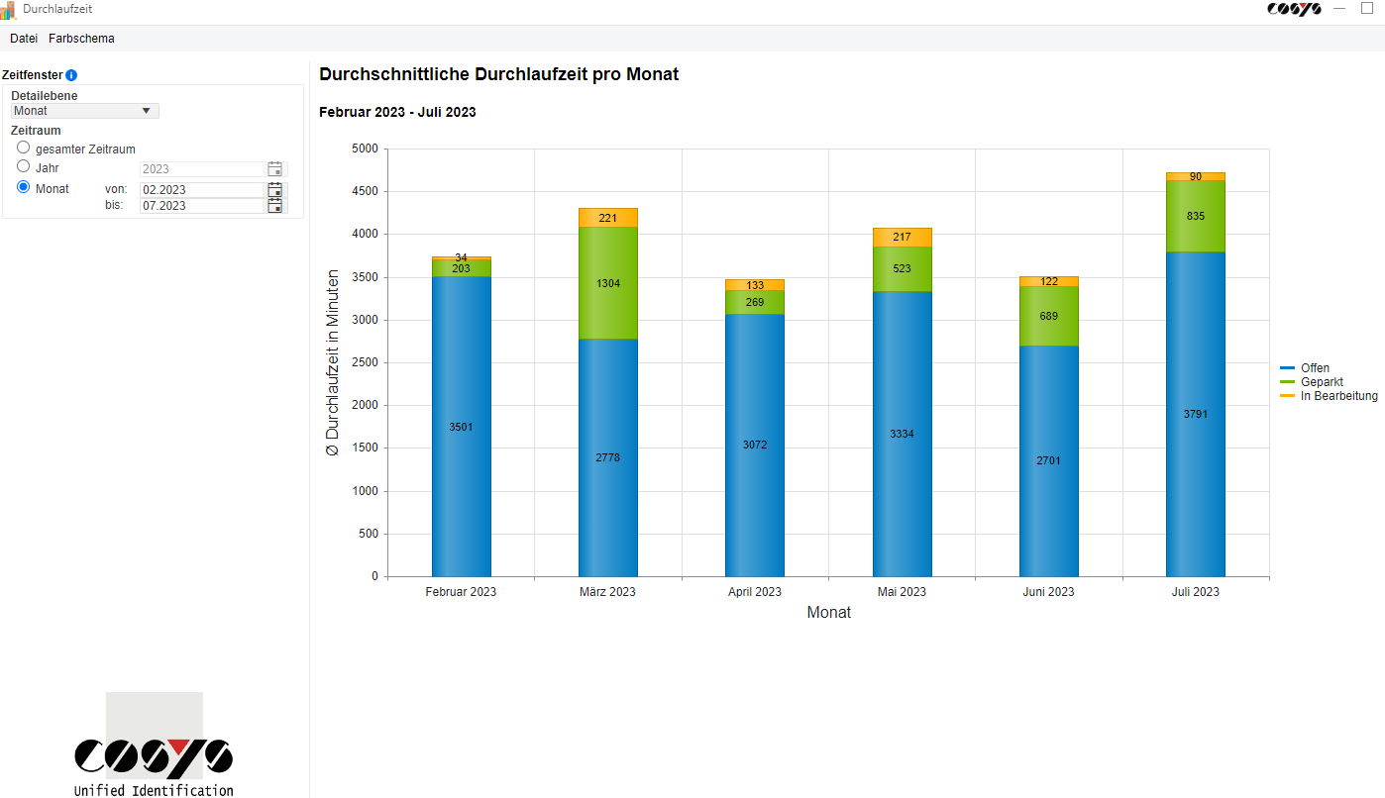Viewport: 1385px width, 798px height.
Task: Open the Datei menu
Action: [24, 39]
